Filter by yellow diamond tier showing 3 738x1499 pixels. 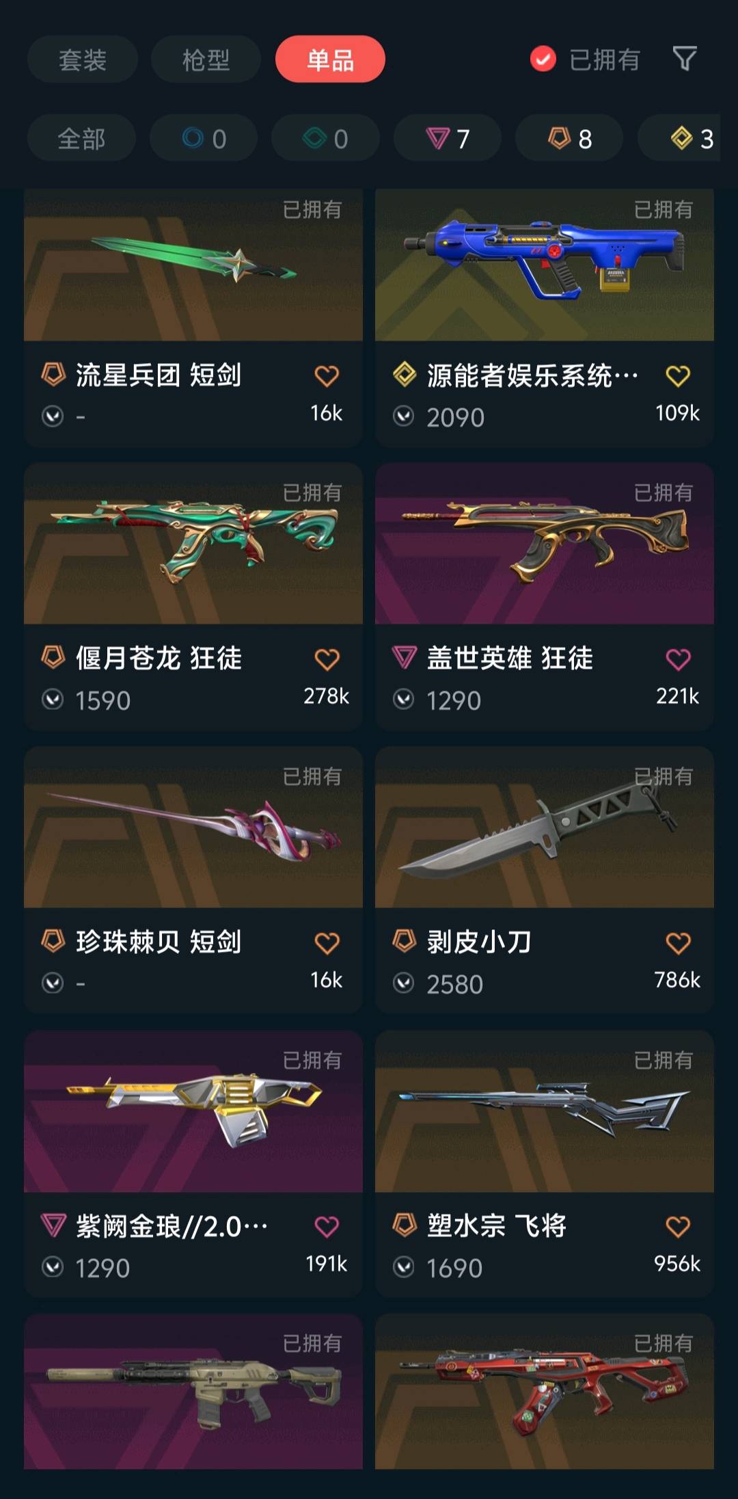[x=679, y=138]
